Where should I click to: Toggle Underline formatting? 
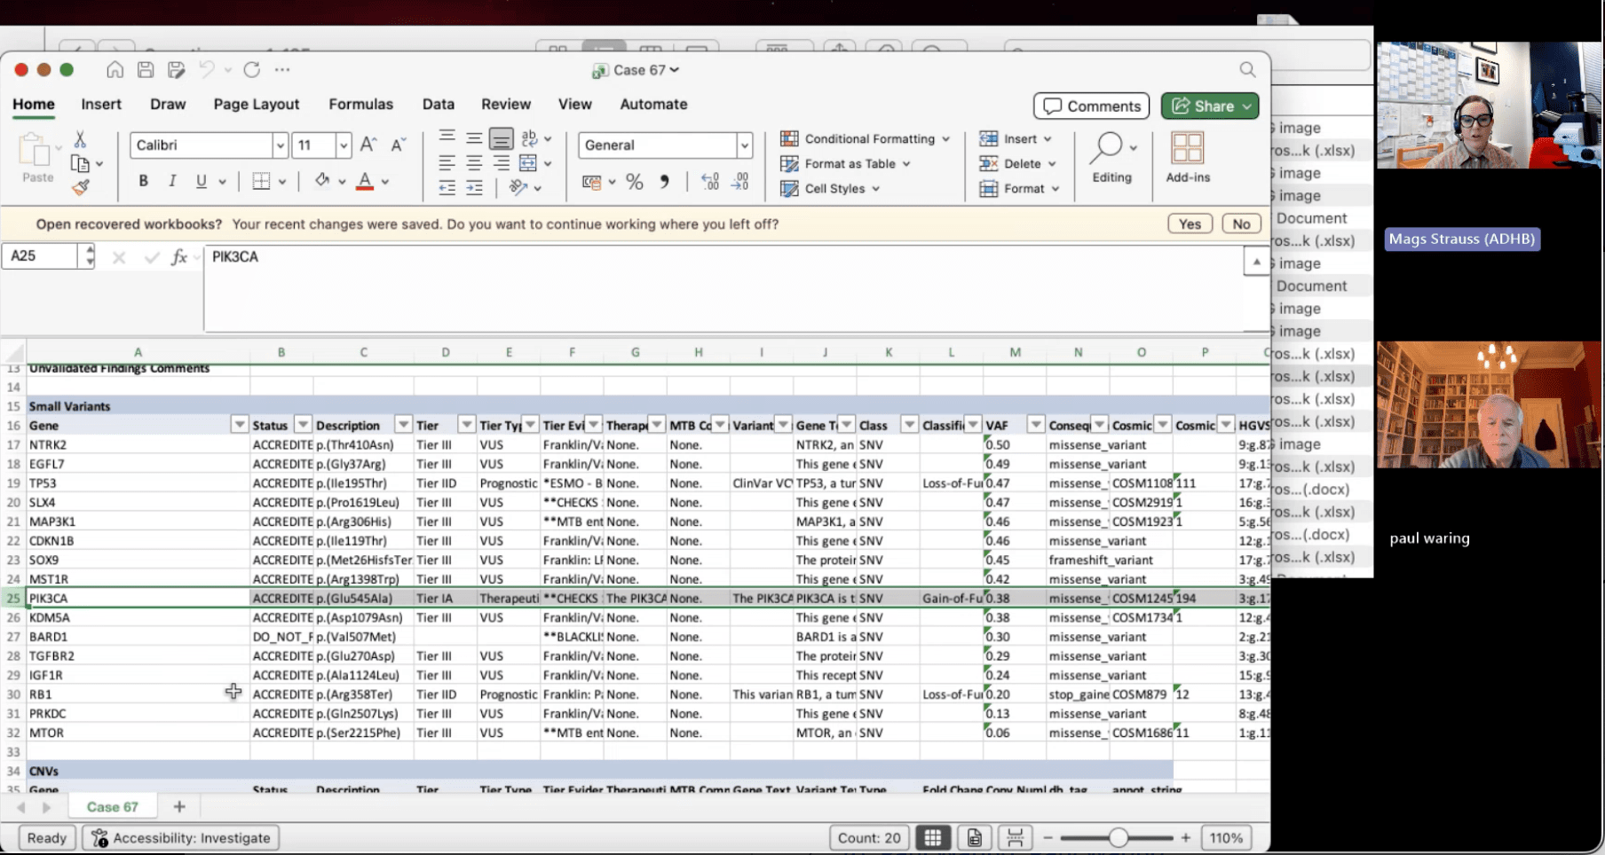click(202, 181)
